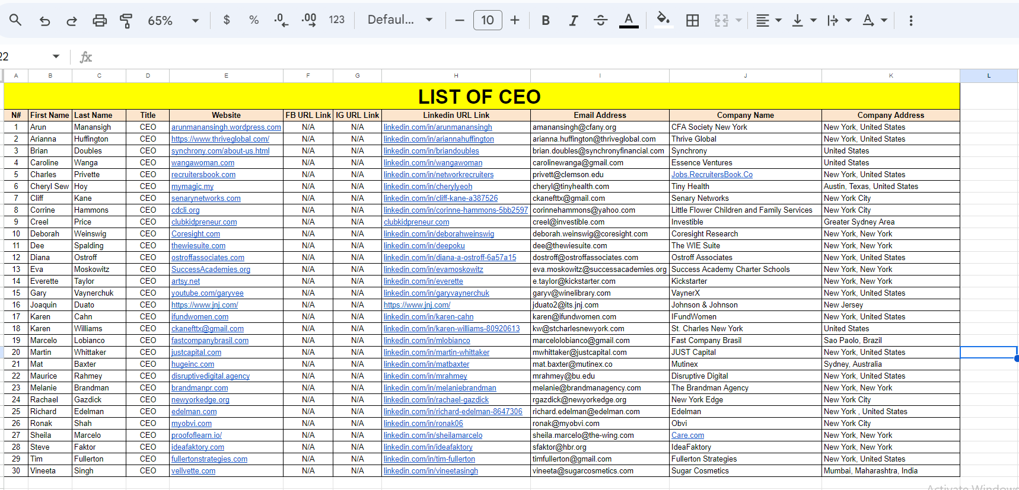This screenshot has width=1019, height=490.
Task: Open the edelman.com website link
Action: pos(194,412)
